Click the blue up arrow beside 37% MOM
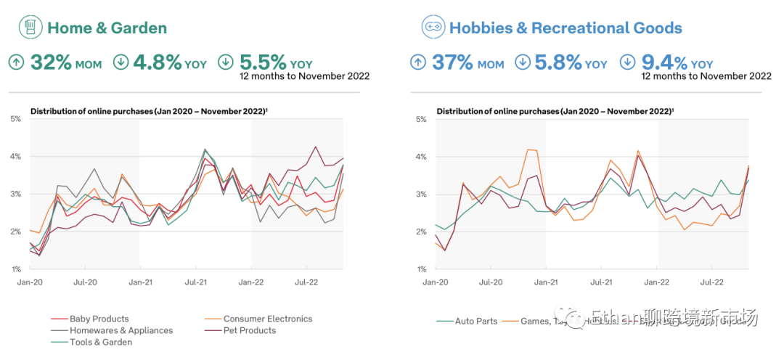The height and width of the screenshot is (352, 784). tap(418, 62)
